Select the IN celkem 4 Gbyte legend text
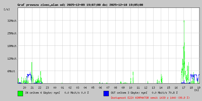Viewport: 202px width, 101px height. point(42,92)
